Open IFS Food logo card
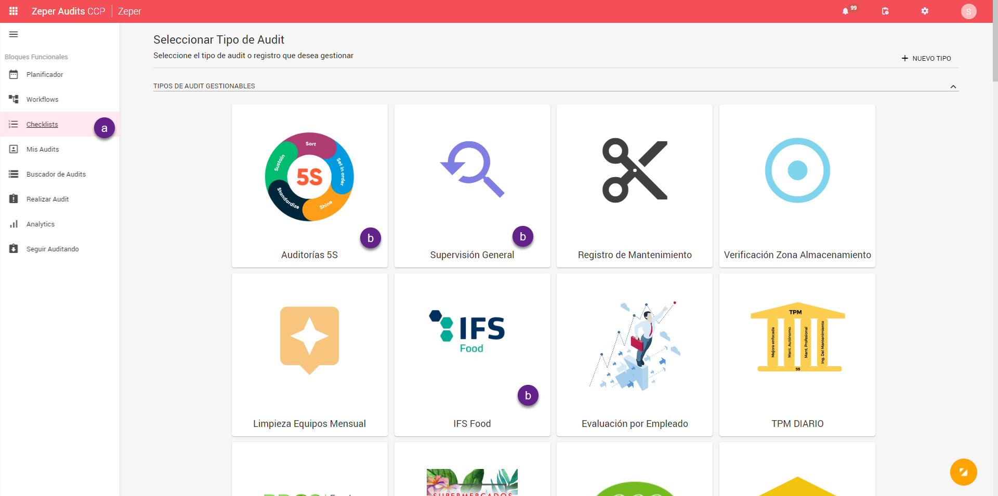Screen dimensions: 998x496 tap(467, 332)
